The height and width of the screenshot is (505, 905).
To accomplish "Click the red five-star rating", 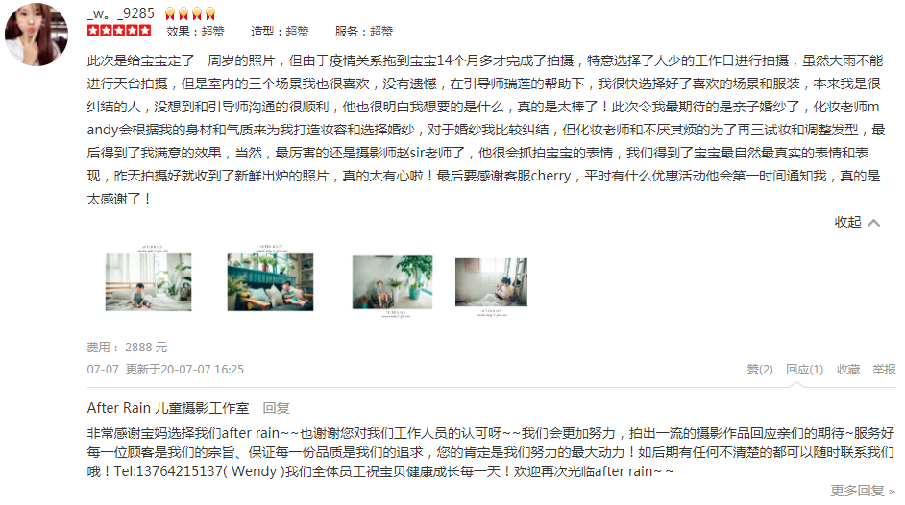I will click(119, 31).
